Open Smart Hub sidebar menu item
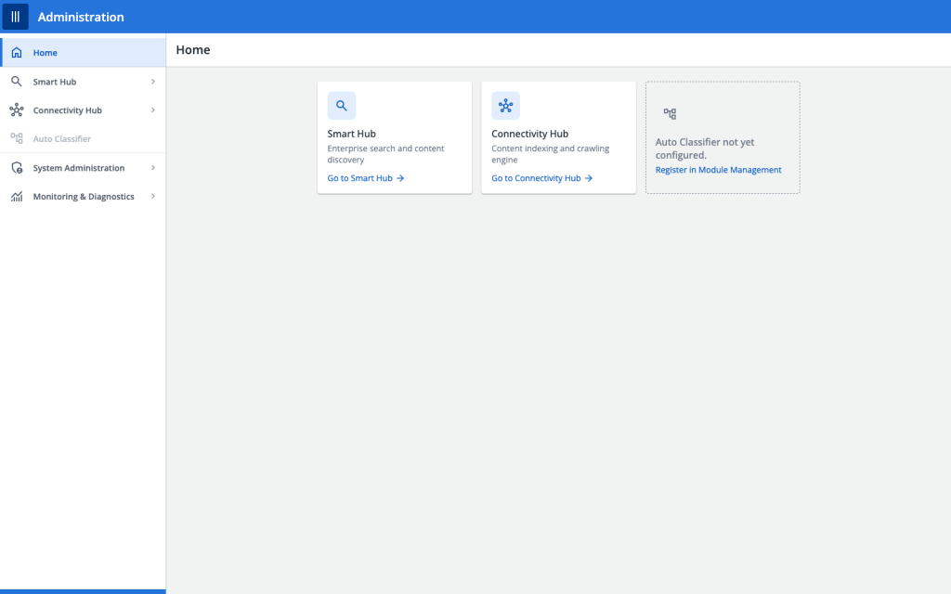Image resolution: width=951 pixels, height=594 pixels. (x=83, y=82)
